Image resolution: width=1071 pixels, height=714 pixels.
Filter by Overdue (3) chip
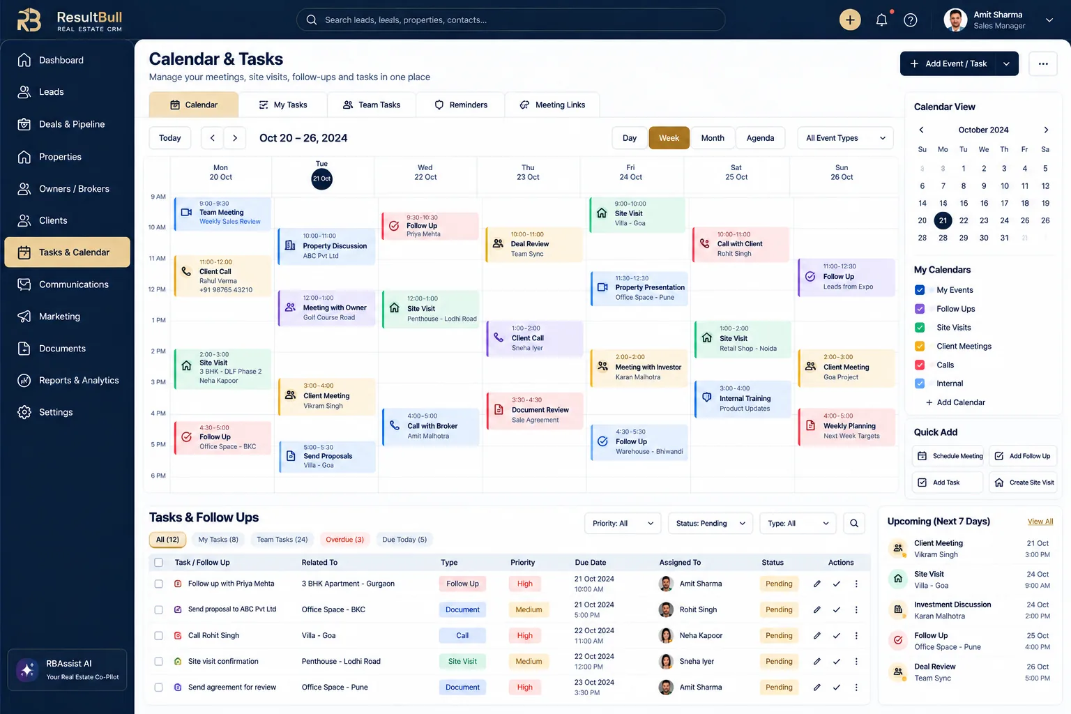tap(344, 540)
